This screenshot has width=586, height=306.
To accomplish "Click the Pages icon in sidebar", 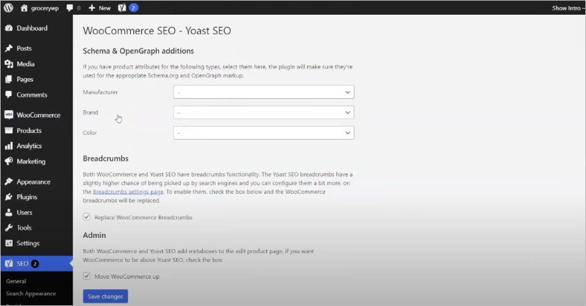I will tap(9, 80).
